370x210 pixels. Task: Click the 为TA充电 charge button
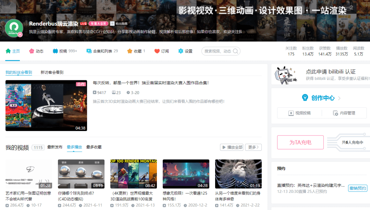pos(300,143)
